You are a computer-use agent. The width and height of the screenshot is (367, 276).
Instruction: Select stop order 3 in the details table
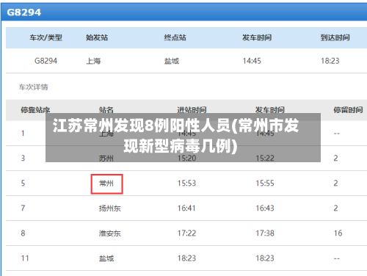pyautogui.click(x=23, y=159)
